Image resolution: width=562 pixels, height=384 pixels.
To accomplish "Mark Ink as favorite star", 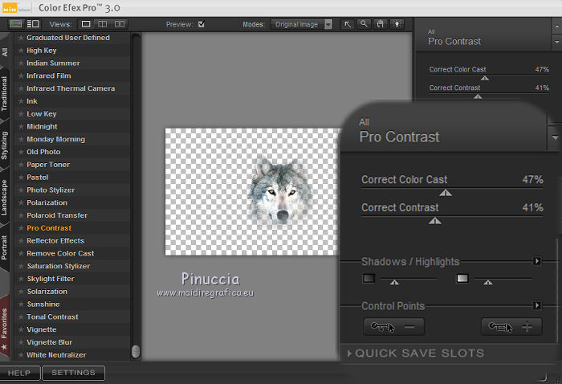I will [21, 101].
